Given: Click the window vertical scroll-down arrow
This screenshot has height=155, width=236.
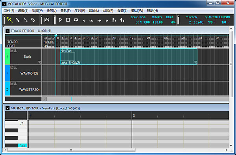Looking at the screenshot, I should coord(231,146).
